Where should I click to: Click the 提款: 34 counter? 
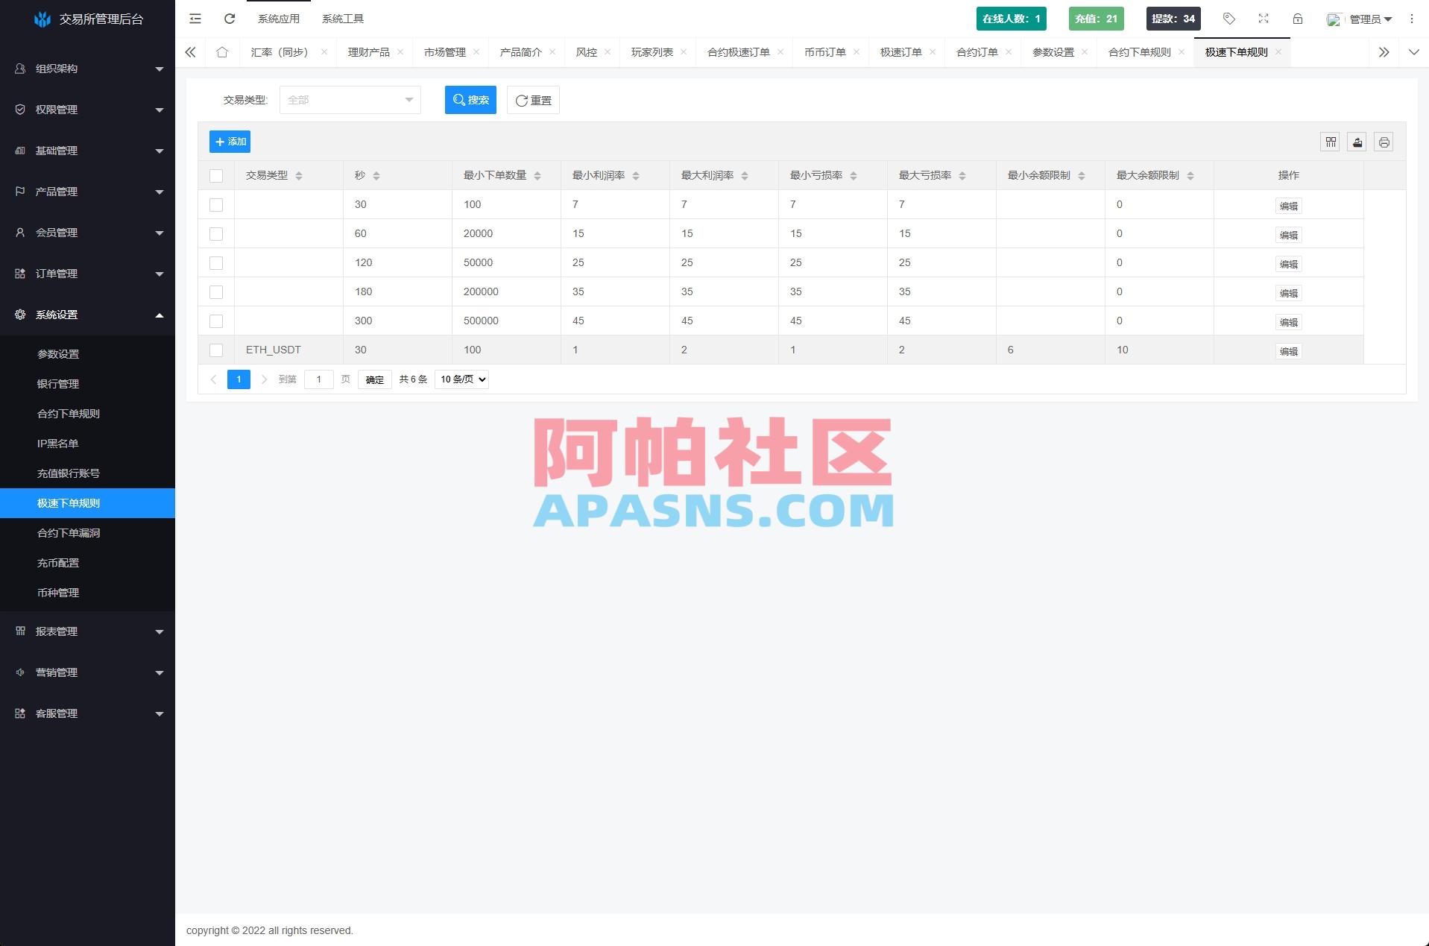tap(1173, 18)
